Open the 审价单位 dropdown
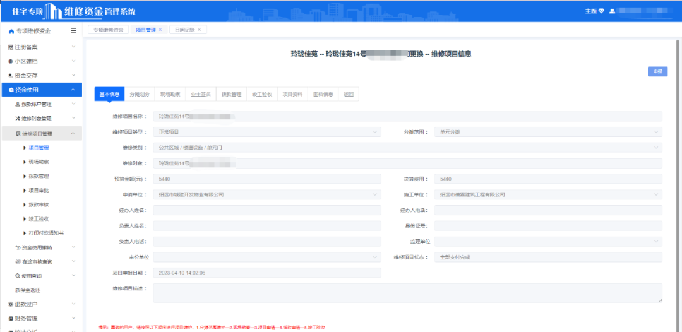The image size is (682, 332). click(267, 258)
